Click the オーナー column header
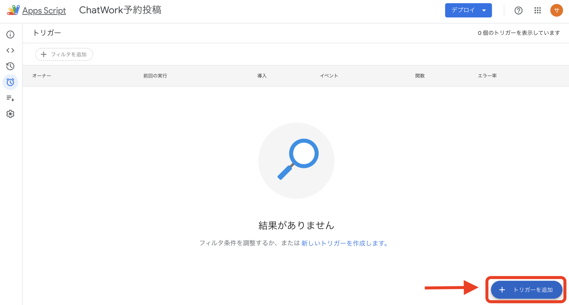 42,76
